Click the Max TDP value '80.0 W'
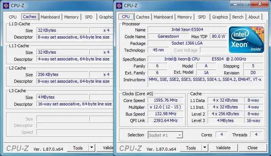271x156 pixels. pyautogui.click(x=219, y=37)
